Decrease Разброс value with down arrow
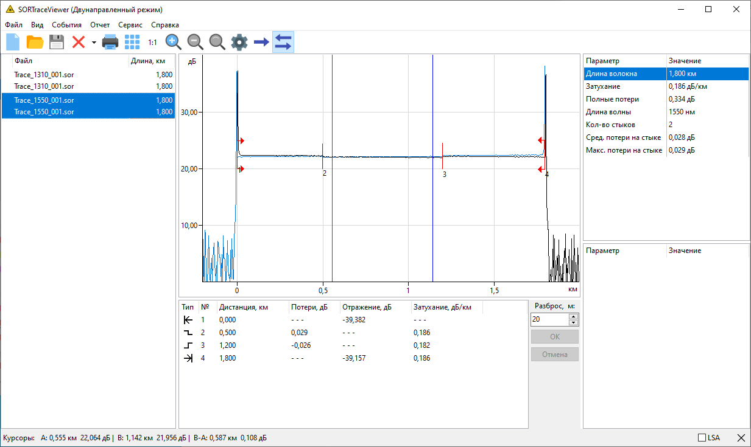This screenshot has height=447, width=751. pyautogui.click(x=573, y=322)
